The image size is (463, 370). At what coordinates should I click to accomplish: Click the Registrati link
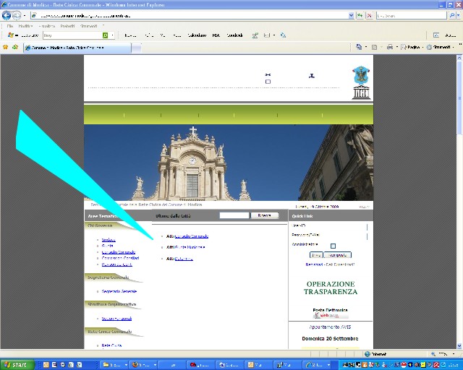click(x=314, y=264)
